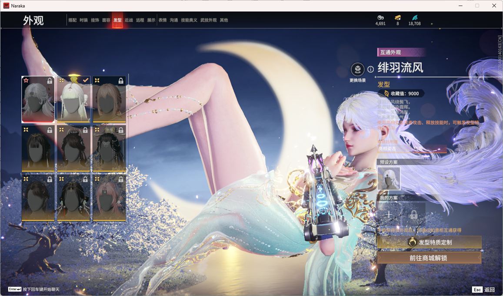Image resolution: width=503 pixels, height=296 pixels.
Task: Select the highlighted 发型 tab
Action: click(x=117, y=20)
